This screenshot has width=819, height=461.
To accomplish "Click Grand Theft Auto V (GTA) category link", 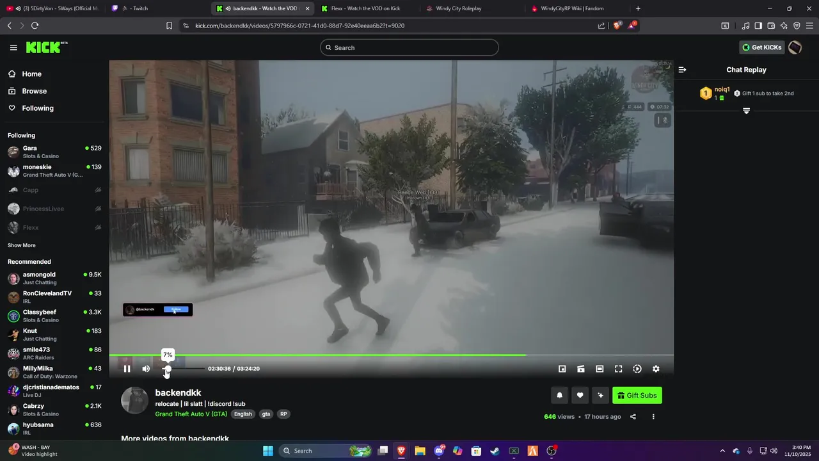I will tap(191, 414).
